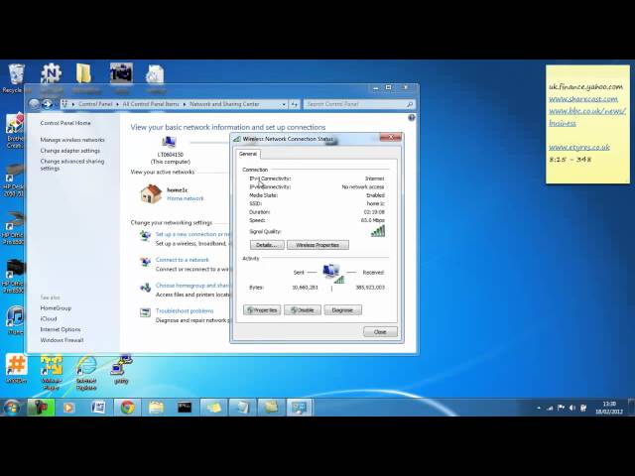The image size is (635, 476).
Task: Click the Diagnose button
Action: click(x=342, y=310)
